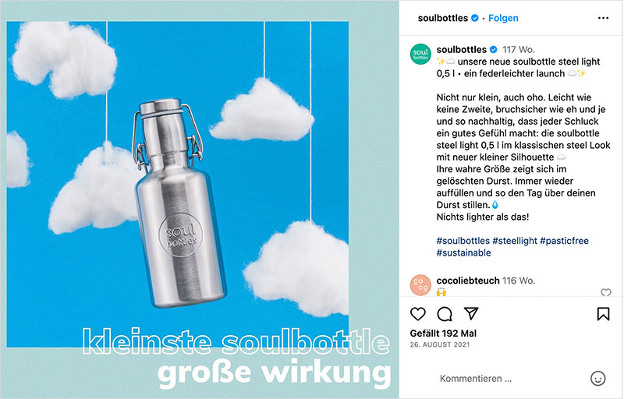Viewport: 624px width, 399px height.
Task: Open the three-dot more options menu
Action: click(x=603, y=18)
